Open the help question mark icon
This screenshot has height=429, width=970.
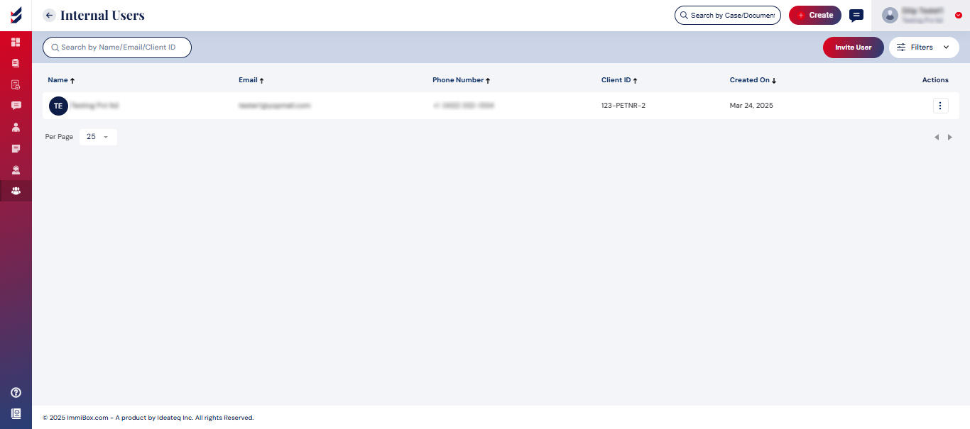16,392
